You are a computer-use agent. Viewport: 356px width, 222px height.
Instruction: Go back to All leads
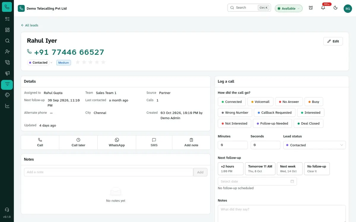[30, 25]
